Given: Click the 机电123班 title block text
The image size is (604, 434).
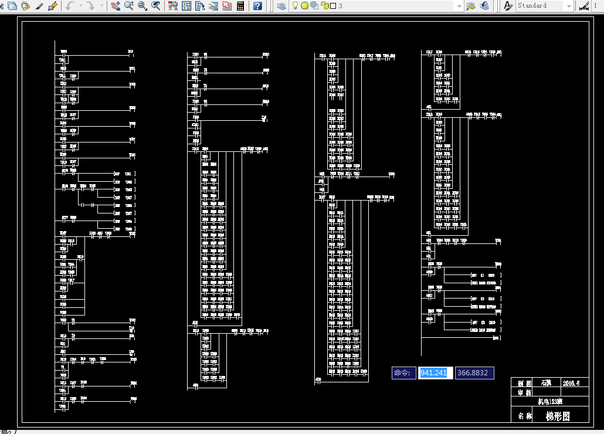Looking at the screenshot, I should [550, 401].
